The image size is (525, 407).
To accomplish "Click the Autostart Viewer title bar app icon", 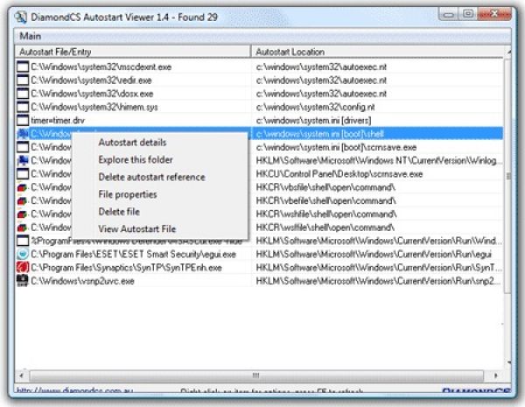I will tap(21, 18).
